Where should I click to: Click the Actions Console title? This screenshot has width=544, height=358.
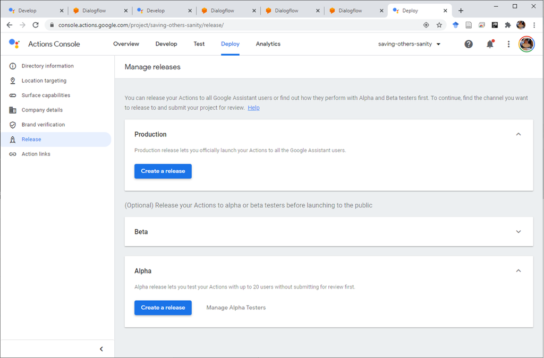coord(54,44)
